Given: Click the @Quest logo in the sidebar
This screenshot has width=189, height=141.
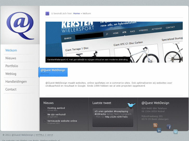Looking at the screenshot, I should pos(20,26).
